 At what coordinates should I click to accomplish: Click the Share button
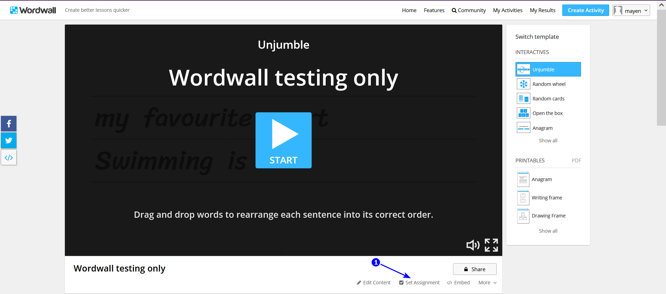click(x=475, y=269)
